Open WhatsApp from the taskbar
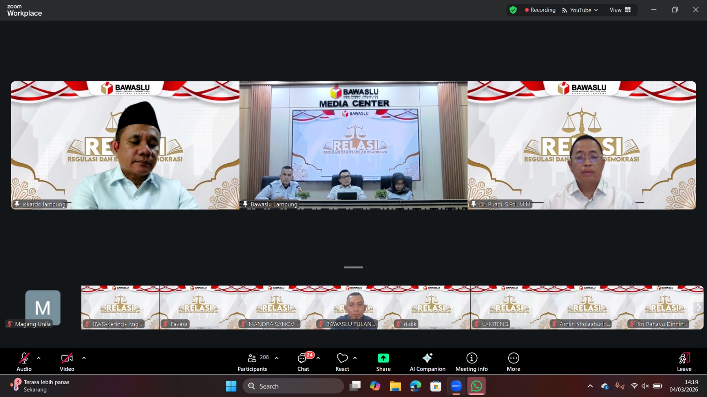The width and height of the screenshot is (707, 397). point(476,386)
